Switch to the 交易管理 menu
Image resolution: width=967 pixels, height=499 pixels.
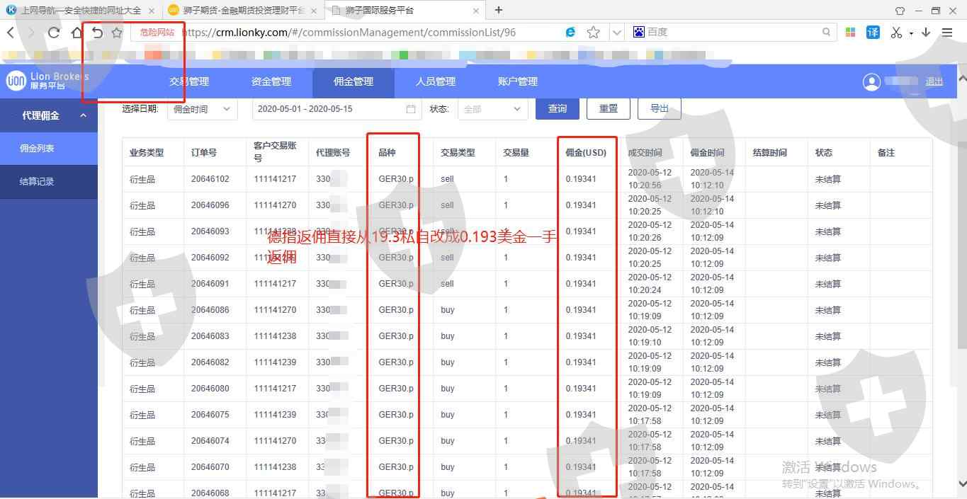pyautogui.click(x=189, y=81)
